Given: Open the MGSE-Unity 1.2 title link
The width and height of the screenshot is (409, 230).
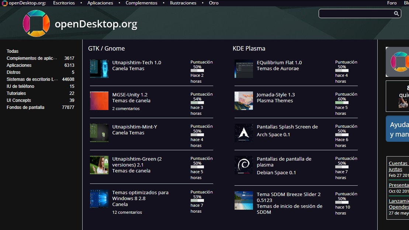Looking at the screenshot, I should [130, 95].
